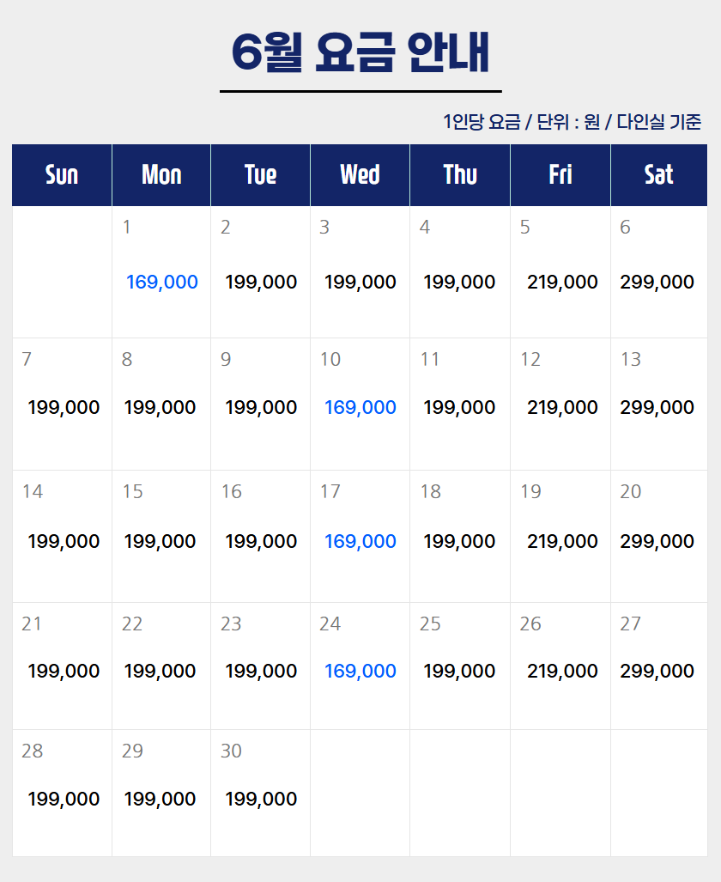Pick the blue 169,000 rate on June 24
This screenshot has width=721, height=882.
coord(360,671)
